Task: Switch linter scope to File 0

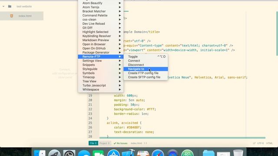Action: tap(93, 143)
